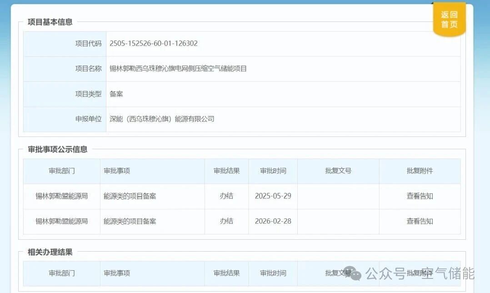Image resolution: width=490 pixels, height=293 pixels.
Task: Click the 返回首页 button
Action: tap(449, 20)
